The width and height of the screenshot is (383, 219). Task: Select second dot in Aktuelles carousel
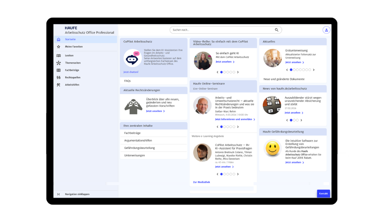[294, 70]
